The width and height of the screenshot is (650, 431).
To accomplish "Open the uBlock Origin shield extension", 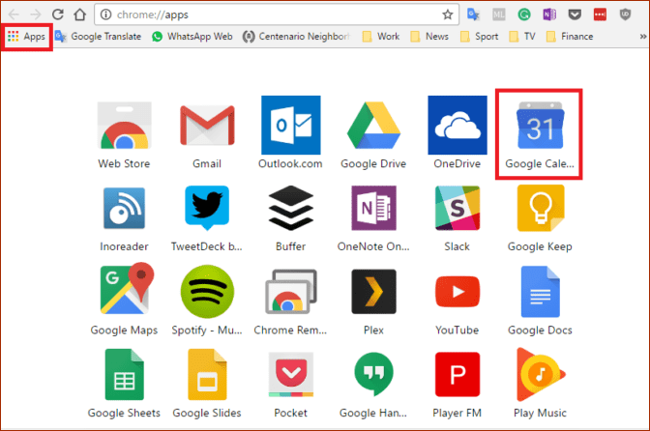I will (x=625, y=14).
